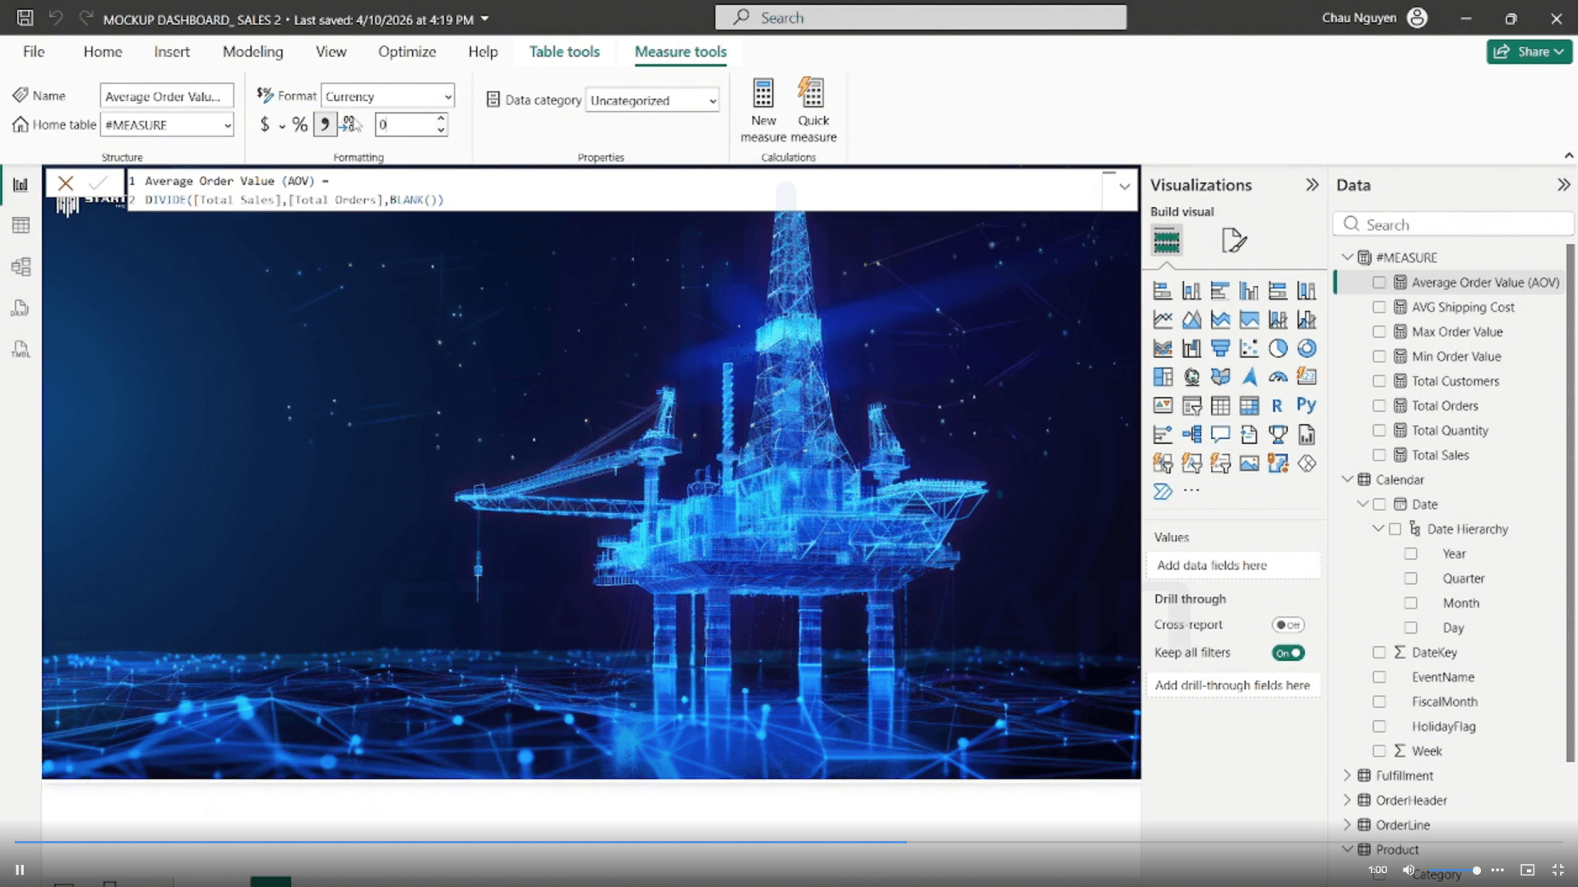The width and height of the screenshot is (1578, 887).
Task: Open Data category Uncategorized dropdown
Action: tap(652, 100)
